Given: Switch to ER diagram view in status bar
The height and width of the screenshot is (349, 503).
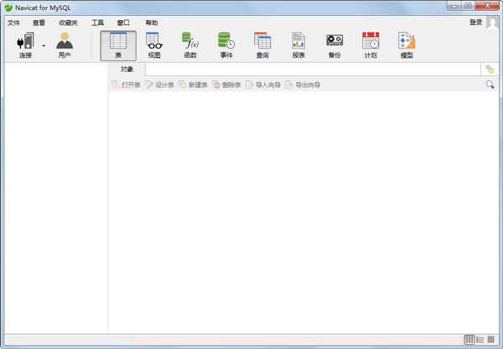Looking at the screenshot, I should [491, 340].
